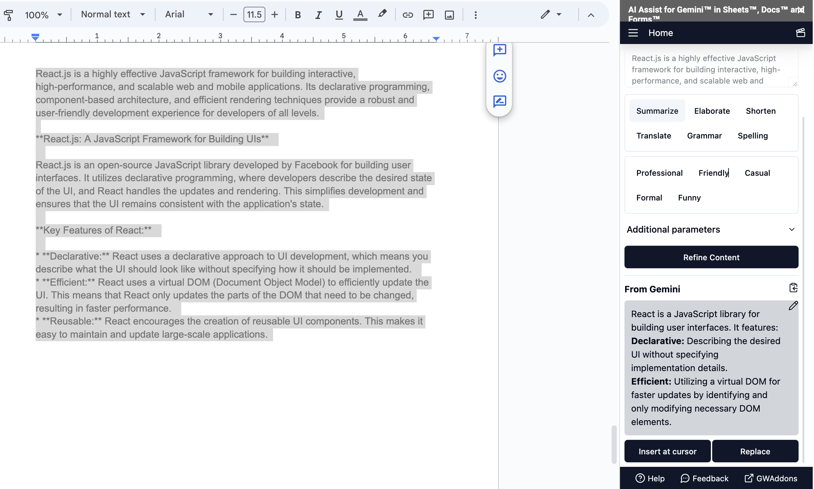The image size is (814, 489).
Task: Open the sidebar hamburger menu
Action: pyautogui.click(x=633, y=33)
